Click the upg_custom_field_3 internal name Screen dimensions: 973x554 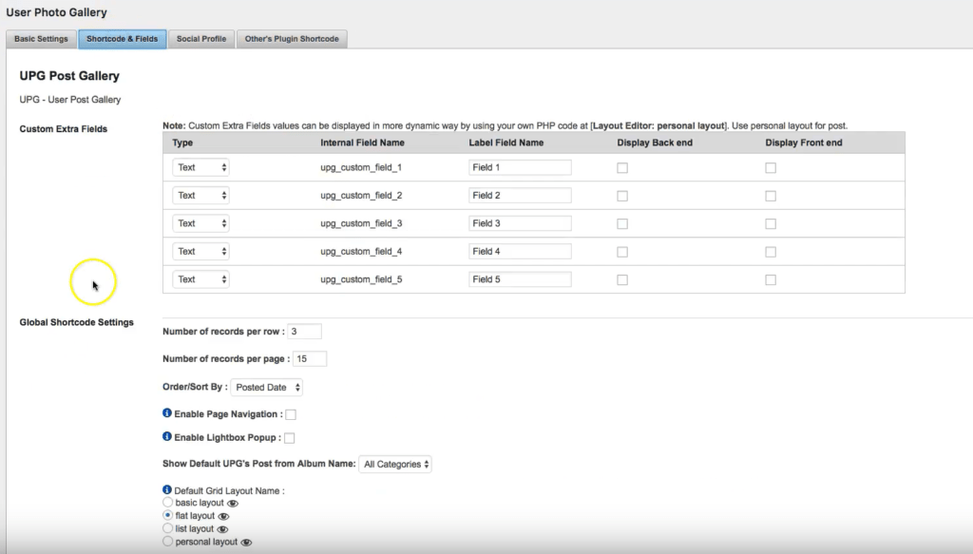point(361,223)
